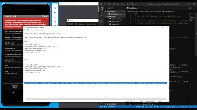Open the notifications bell in status bar
Screen dimensions: 197x110
(194, 107)
